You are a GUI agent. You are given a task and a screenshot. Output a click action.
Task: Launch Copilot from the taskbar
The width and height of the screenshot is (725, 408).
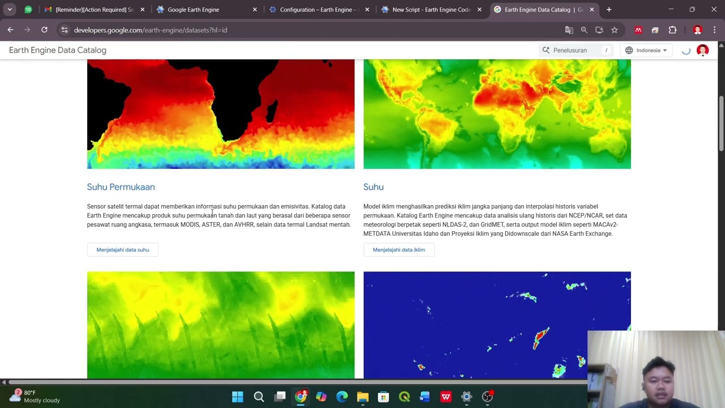tap(321, 397)
